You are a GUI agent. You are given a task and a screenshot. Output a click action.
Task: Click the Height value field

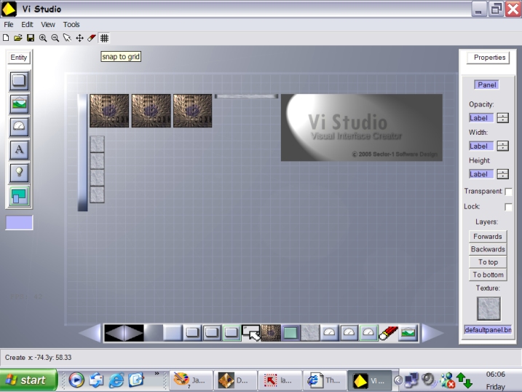pyautogui.click(x=481, y=174)
